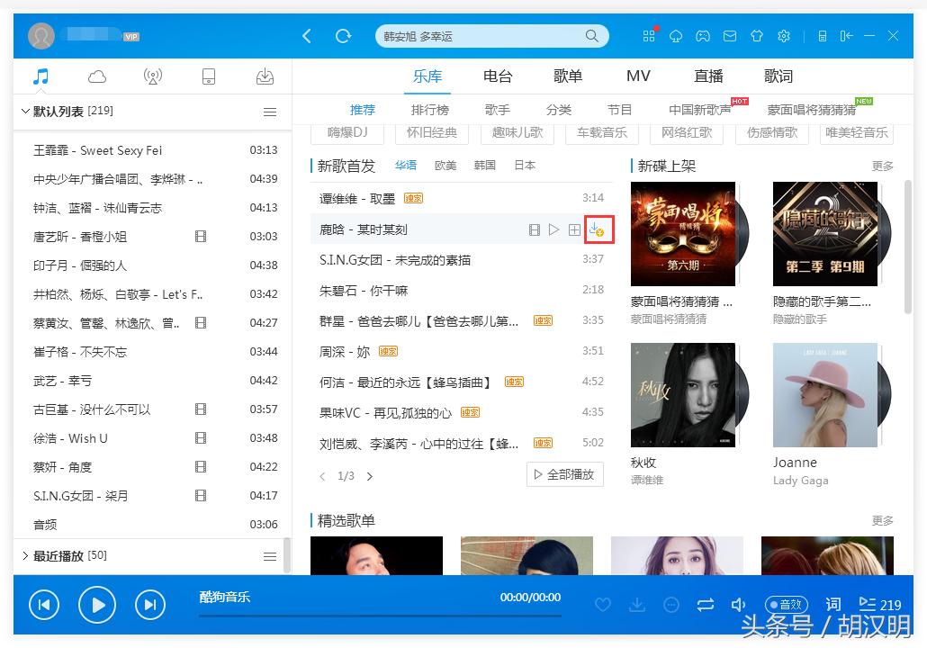Add 鹿晗's song to playlist via plus icon

click(574, 229)
